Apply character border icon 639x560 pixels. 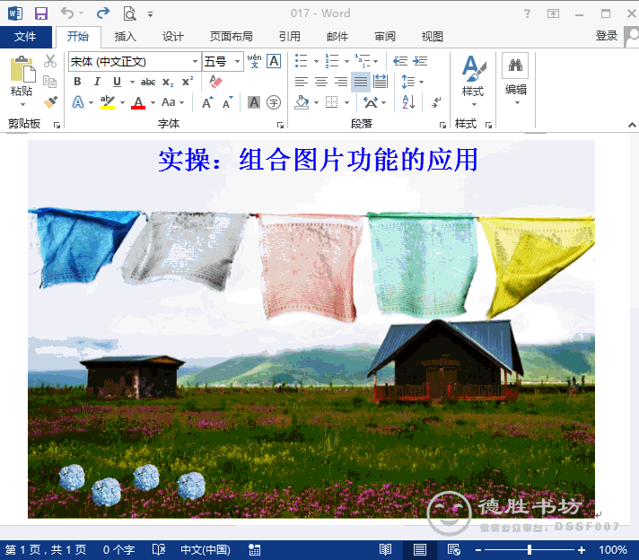[x=274, y=61]
